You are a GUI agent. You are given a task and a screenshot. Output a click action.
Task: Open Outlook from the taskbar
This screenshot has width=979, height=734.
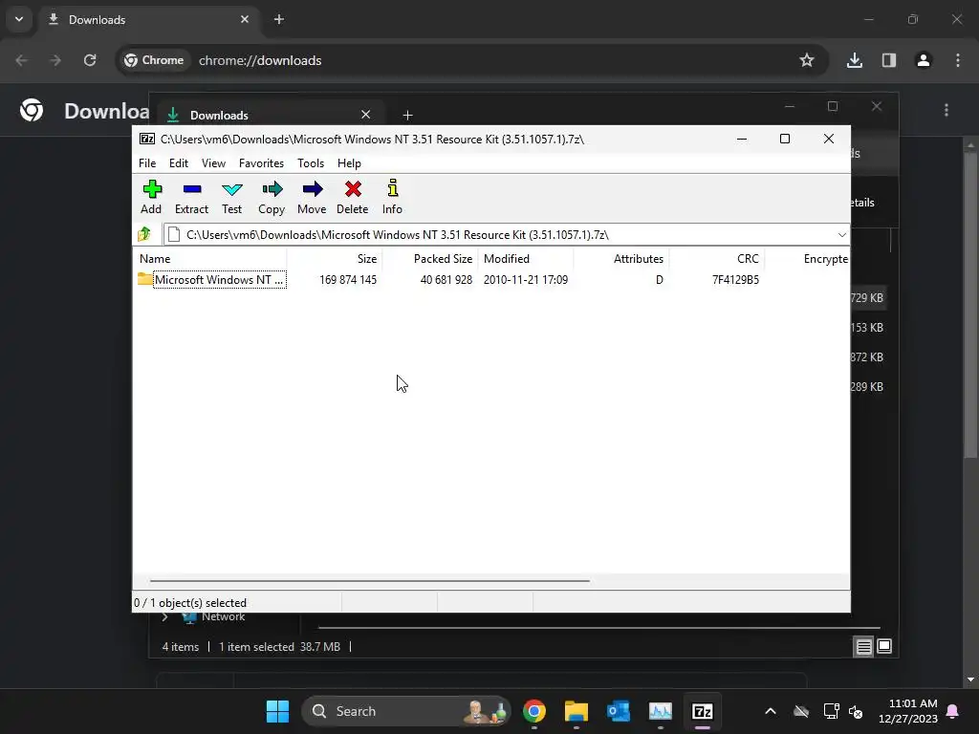point(619,711)
